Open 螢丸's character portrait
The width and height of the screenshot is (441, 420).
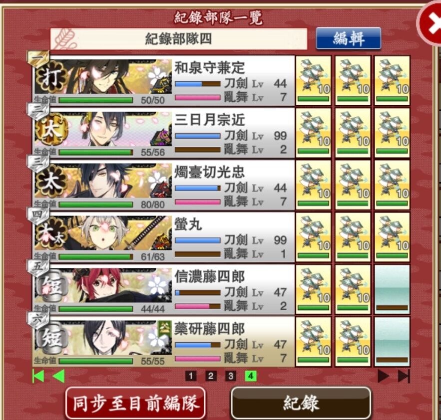tap(103, 233)
